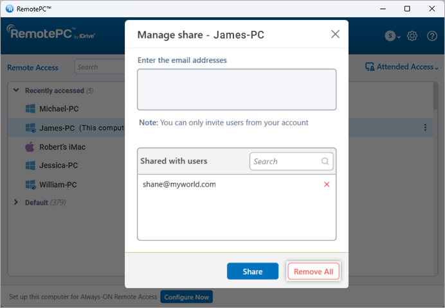The height and width of the screenshot is (308, 445).
Task: Open the settings gear icon
Action: pos(412,36)
